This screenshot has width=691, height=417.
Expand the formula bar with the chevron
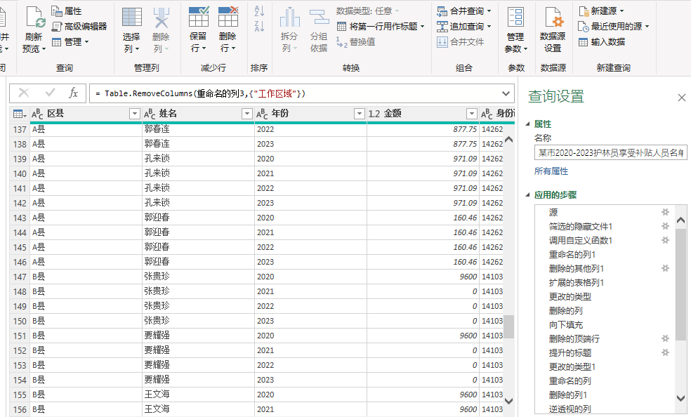506,93
